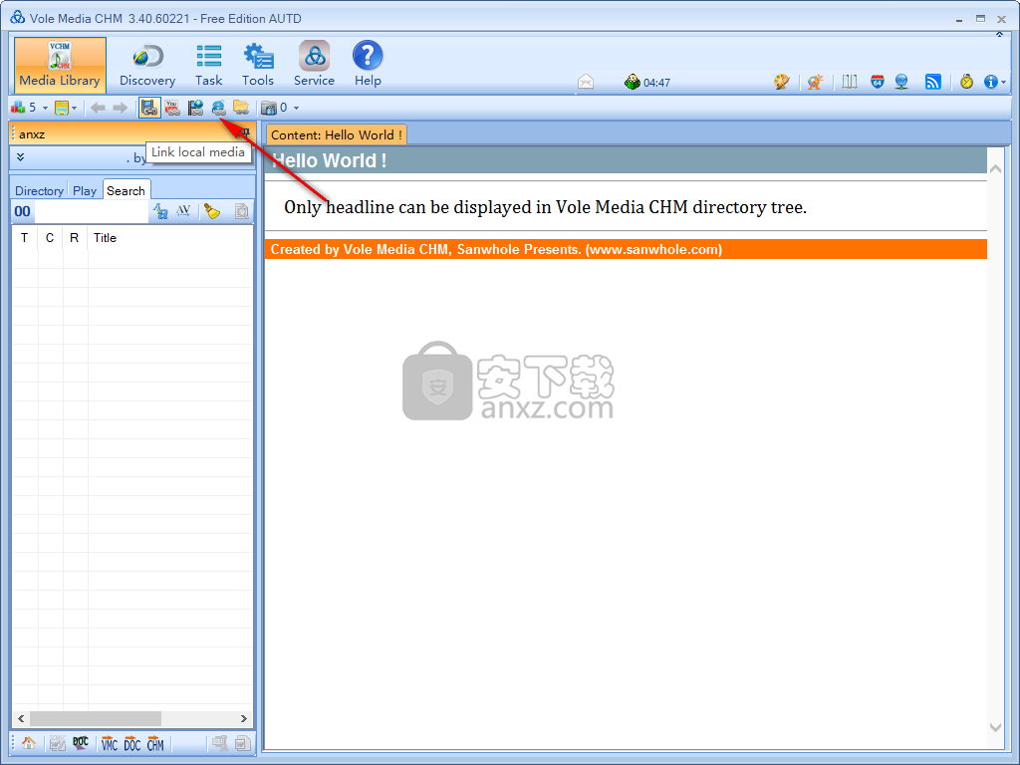Expand the double-chevron section under anxz
Screen dimensions: 1020x765
[x=20, y=156]
